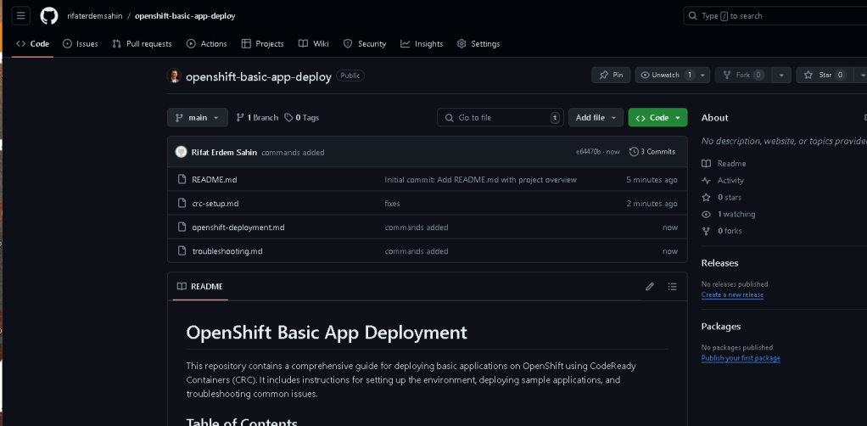
Task: Click the branch icon beside 1 Branch
Action: point(240,117)
